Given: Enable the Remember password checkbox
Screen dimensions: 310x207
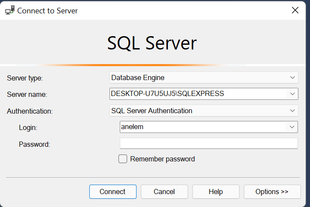Looking at the screenshot, I should point(123,159).
